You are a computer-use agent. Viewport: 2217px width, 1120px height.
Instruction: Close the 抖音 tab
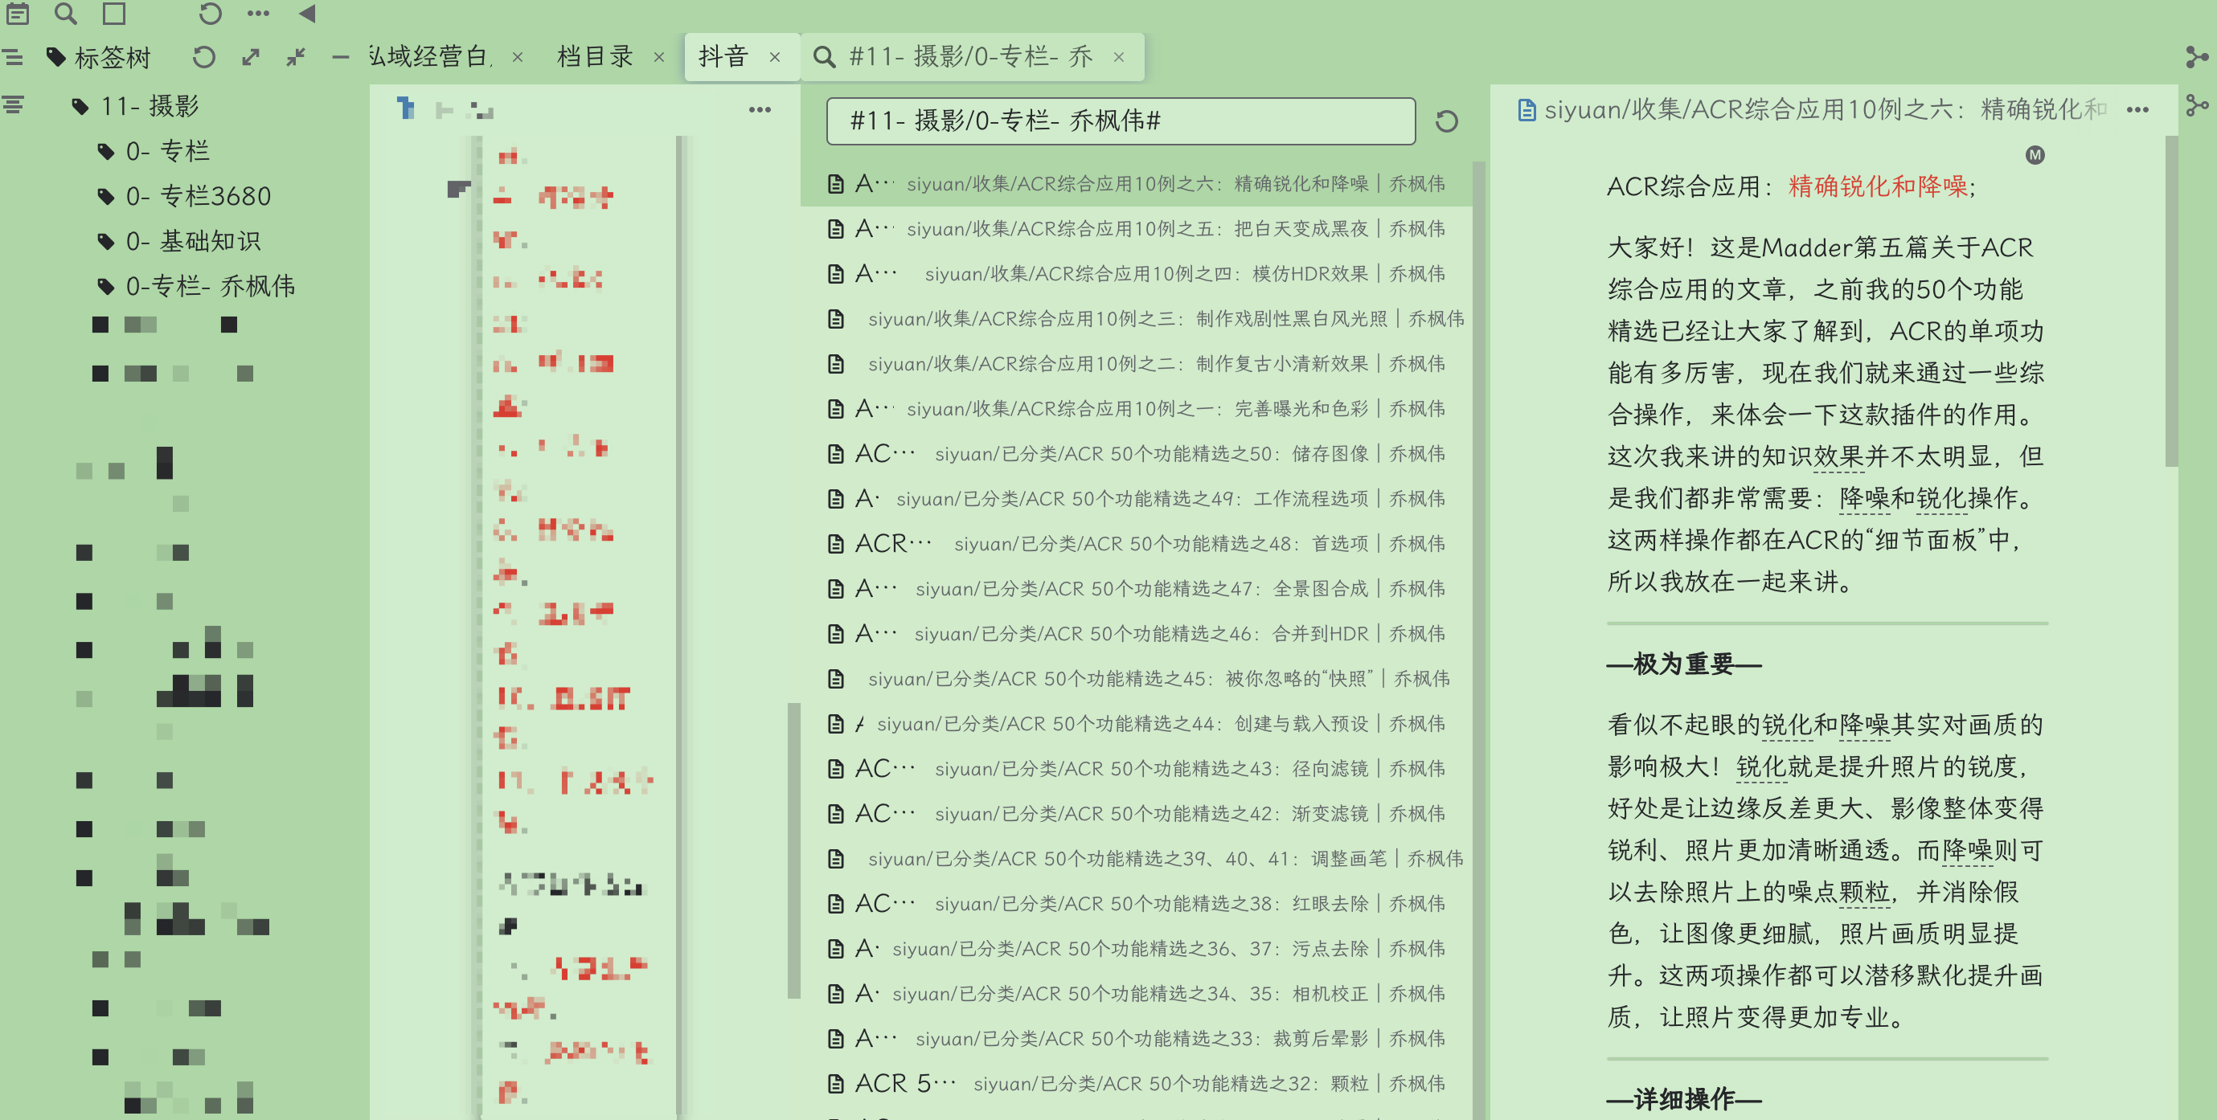coord(775,58)
